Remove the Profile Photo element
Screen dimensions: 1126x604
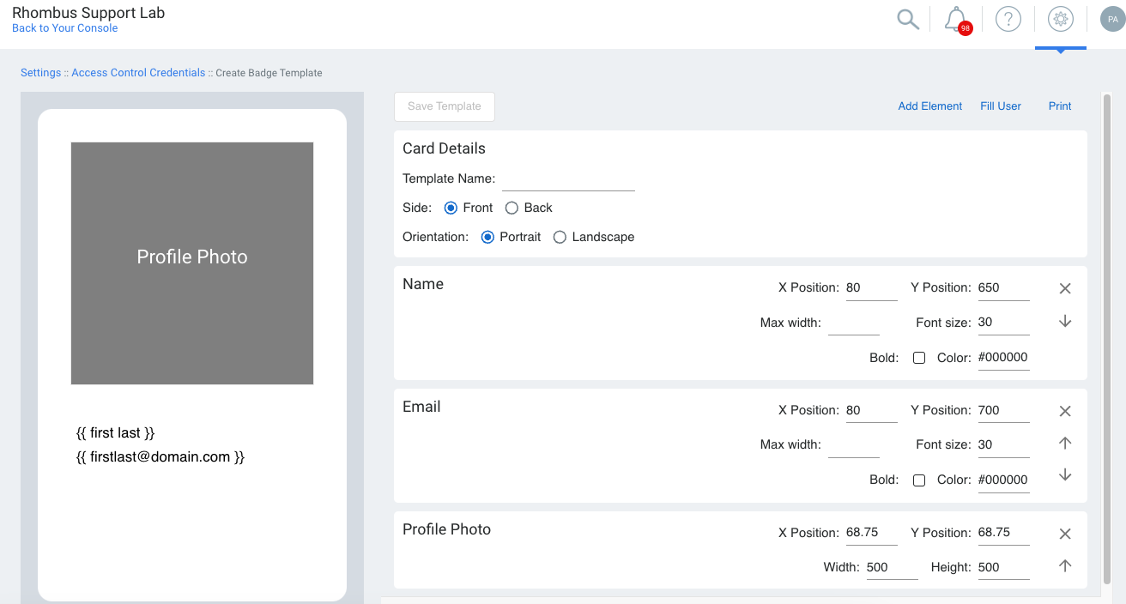[x=1064, y=533]
